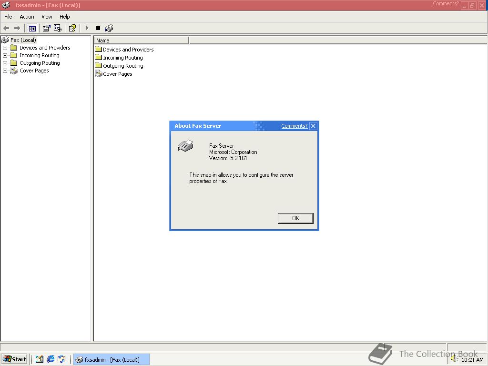Click the Back arrow in the toolbar

click(x=6, y=28)
